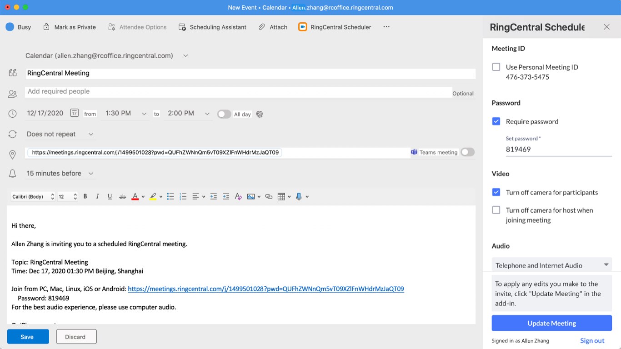Close the RingCentral Scheduler panel

pyautogui.click(x=606, y=27)
